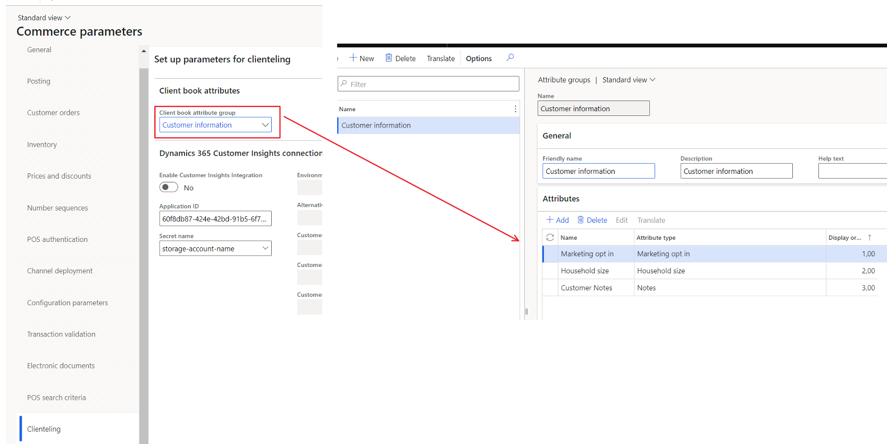887x444 pixels.
Task: Sort by Display order column arrow
Action: (x=869, y=238)
